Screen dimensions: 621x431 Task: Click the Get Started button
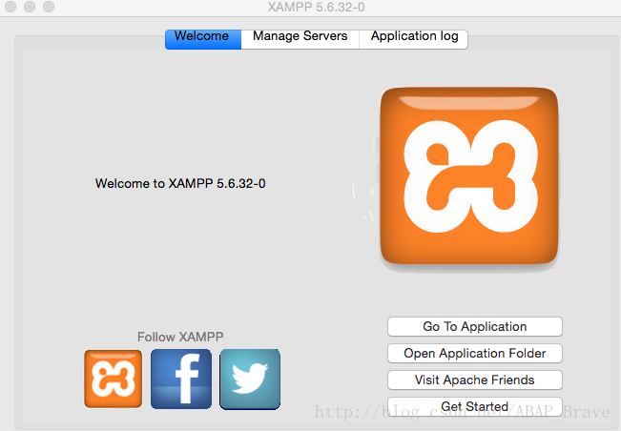pyautogui.click(x=475, y=406)
